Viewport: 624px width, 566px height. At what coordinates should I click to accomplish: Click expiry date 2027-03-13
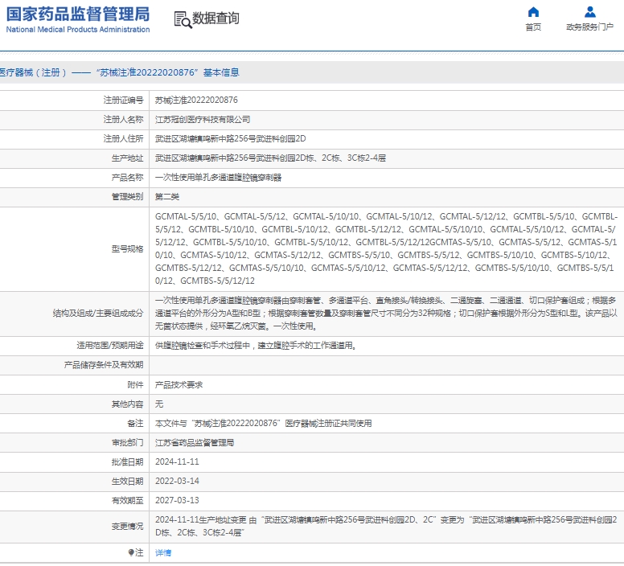(177, 501)
